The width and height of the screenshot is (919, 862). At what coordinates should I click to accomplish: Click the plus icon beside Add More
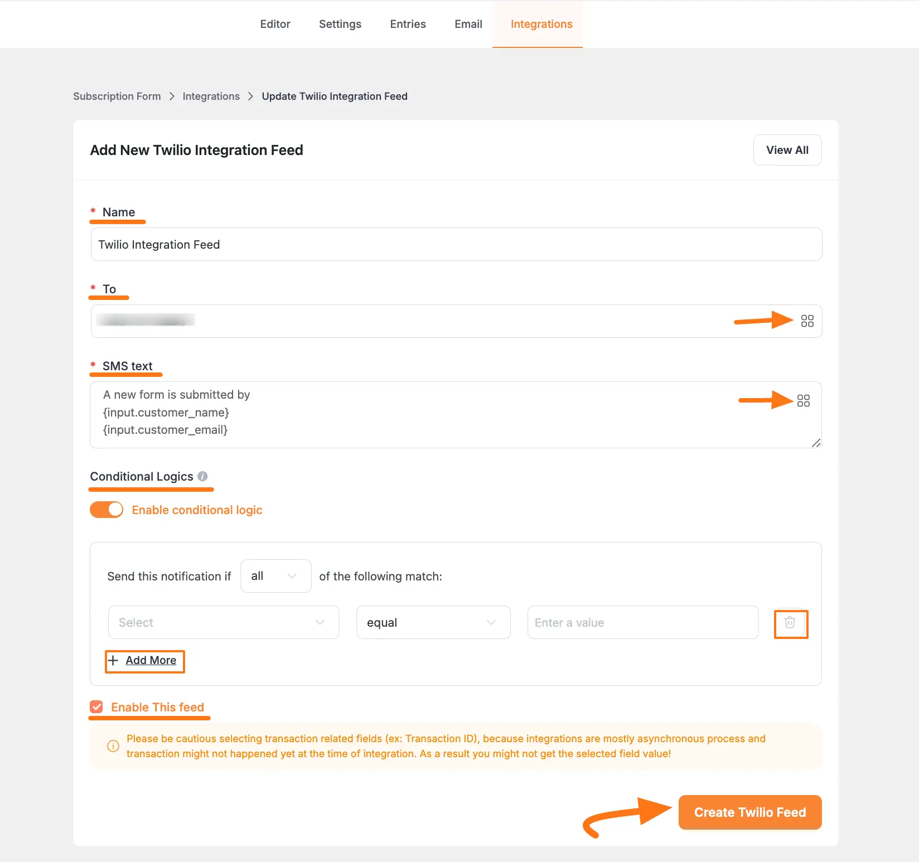[x=113, y=661]
